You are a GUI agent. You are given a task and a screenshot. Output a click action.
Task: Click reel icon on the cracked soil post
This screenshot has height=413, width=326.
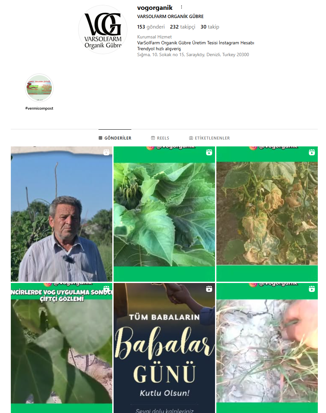[x=312, y=289]
